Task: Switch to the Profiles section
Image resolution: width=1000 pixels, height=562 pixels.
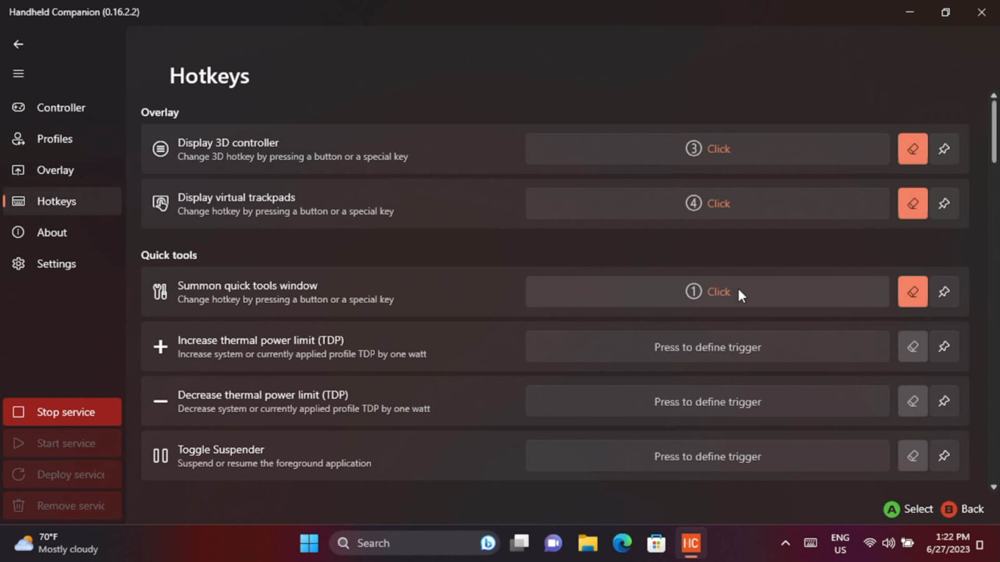Action: click(54, 139)
